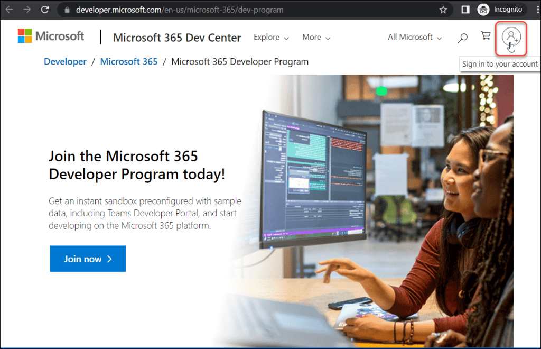Click the 'Microsoft 365 Developer Program' breadcrumb text
This screenshot has width=541, height=349.
tap(240, 62)
